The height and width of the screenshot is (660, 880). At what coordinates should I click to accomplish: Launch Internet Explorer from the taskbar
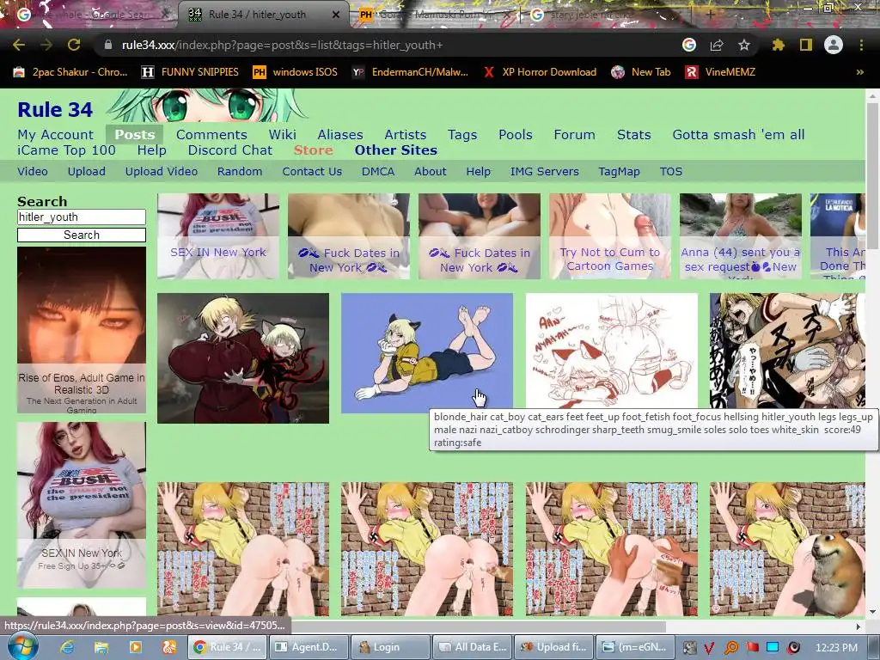click(67, 647)
